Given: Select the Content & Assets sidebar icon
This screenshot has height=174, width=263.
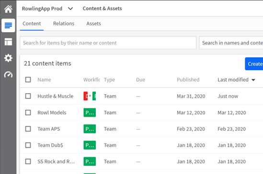Looking at the screenshot, I should (8, 25).
